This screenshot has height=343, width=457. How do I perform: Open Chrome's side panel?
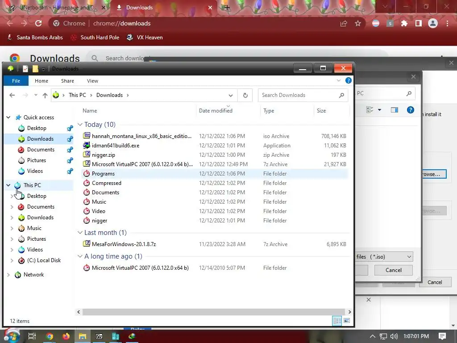pos(419,23)
